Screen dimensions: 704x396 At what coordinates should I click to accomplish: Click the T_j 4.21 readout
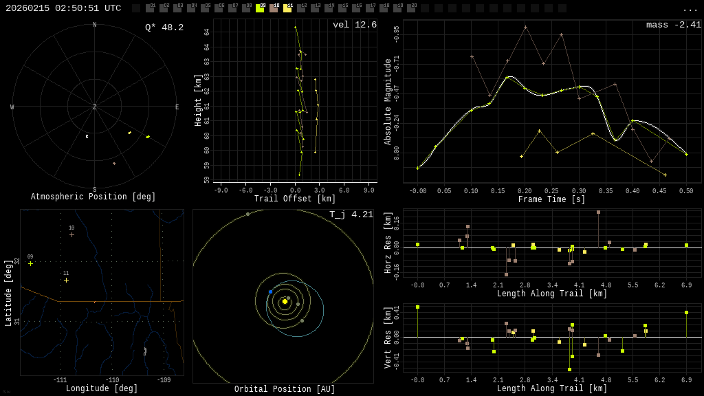(x=351, y=214)
